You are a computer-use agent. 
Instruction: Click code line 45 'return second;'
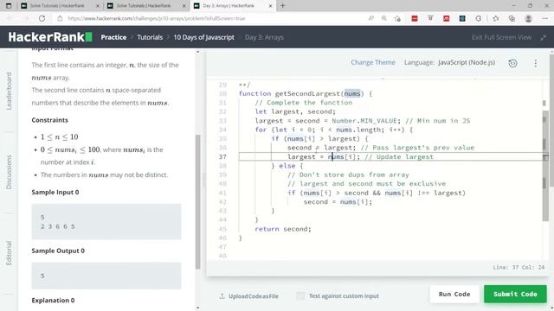[283, 229]
